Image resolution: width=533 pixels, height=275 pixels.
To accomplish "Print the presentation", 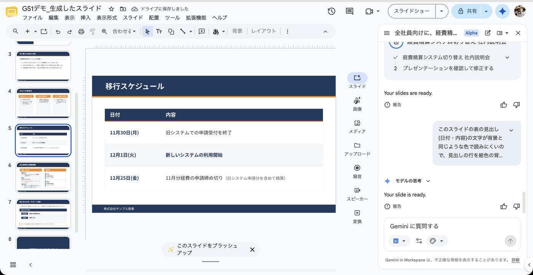I will coord(81,31).
